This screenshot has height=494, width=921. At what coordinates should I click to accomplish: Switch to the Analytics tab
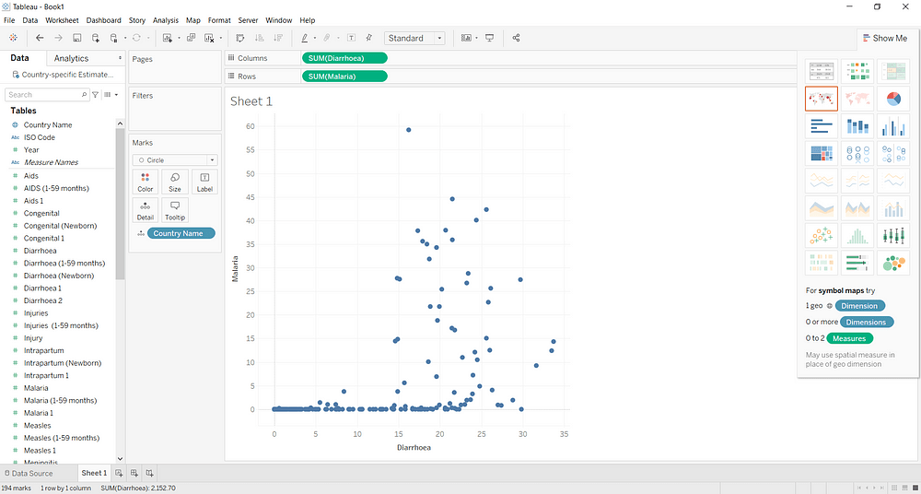[x=72, y=58]
